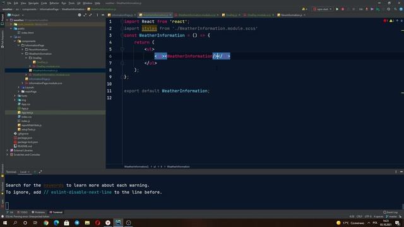Viewport: 404px width, 227px height.
Task: Stop the running process with the red stop icon
Action: coord(343,9)
